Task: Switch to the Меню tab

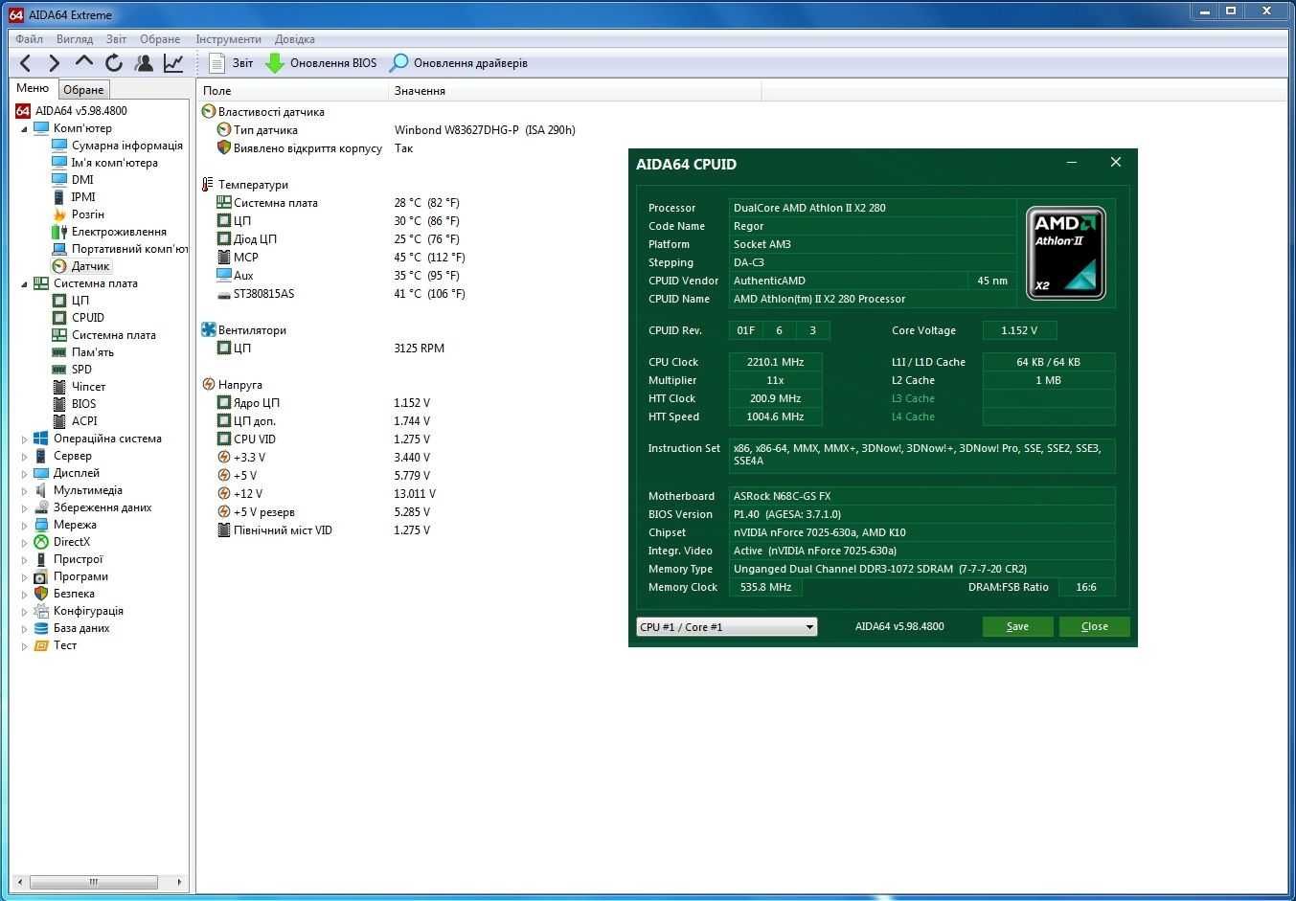Action: [x=33, y=88]
